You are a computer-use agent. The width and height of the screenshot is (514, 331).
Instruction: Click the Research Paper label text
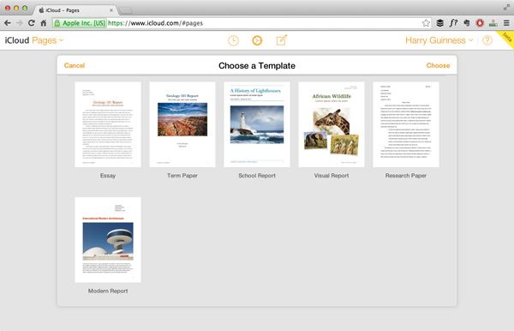coord(406,176)
